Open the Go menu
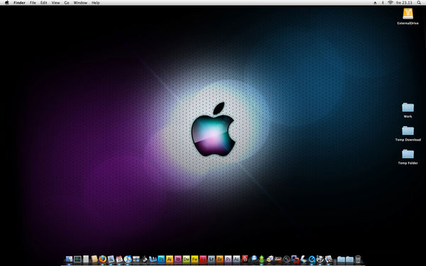The width and height of the screenshot is (426, 266). point(67,2)
